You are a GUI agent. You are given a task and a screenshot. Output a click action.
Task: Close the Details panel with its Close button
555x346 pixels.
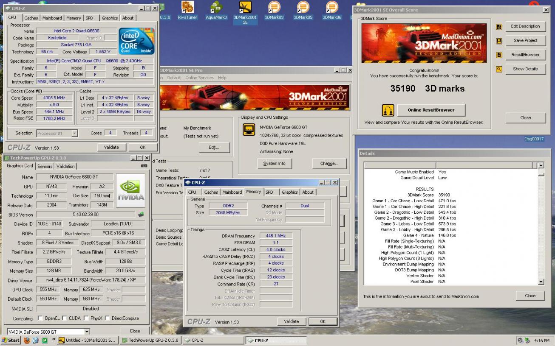pos(530,296)
